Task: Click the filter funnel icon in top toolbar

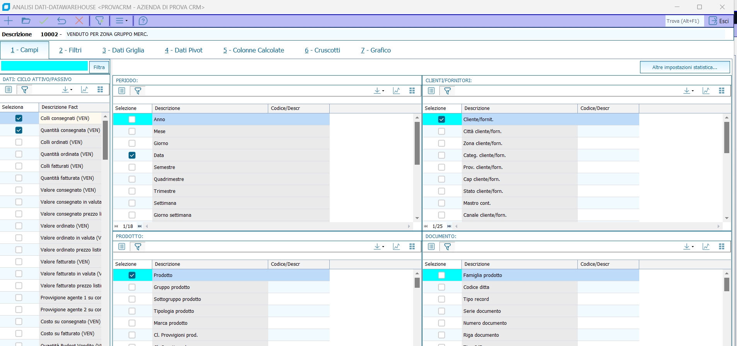Action: [x=99, y=21]
